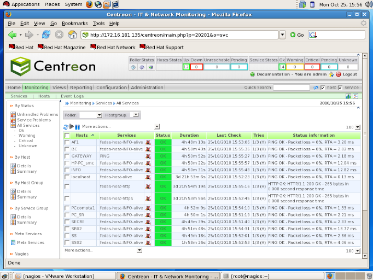Image resolution: width=373 pixels, height=280 pixels.
Task: Uncheck the host checkbox beside Quick Search
Action: pos(323,87)
